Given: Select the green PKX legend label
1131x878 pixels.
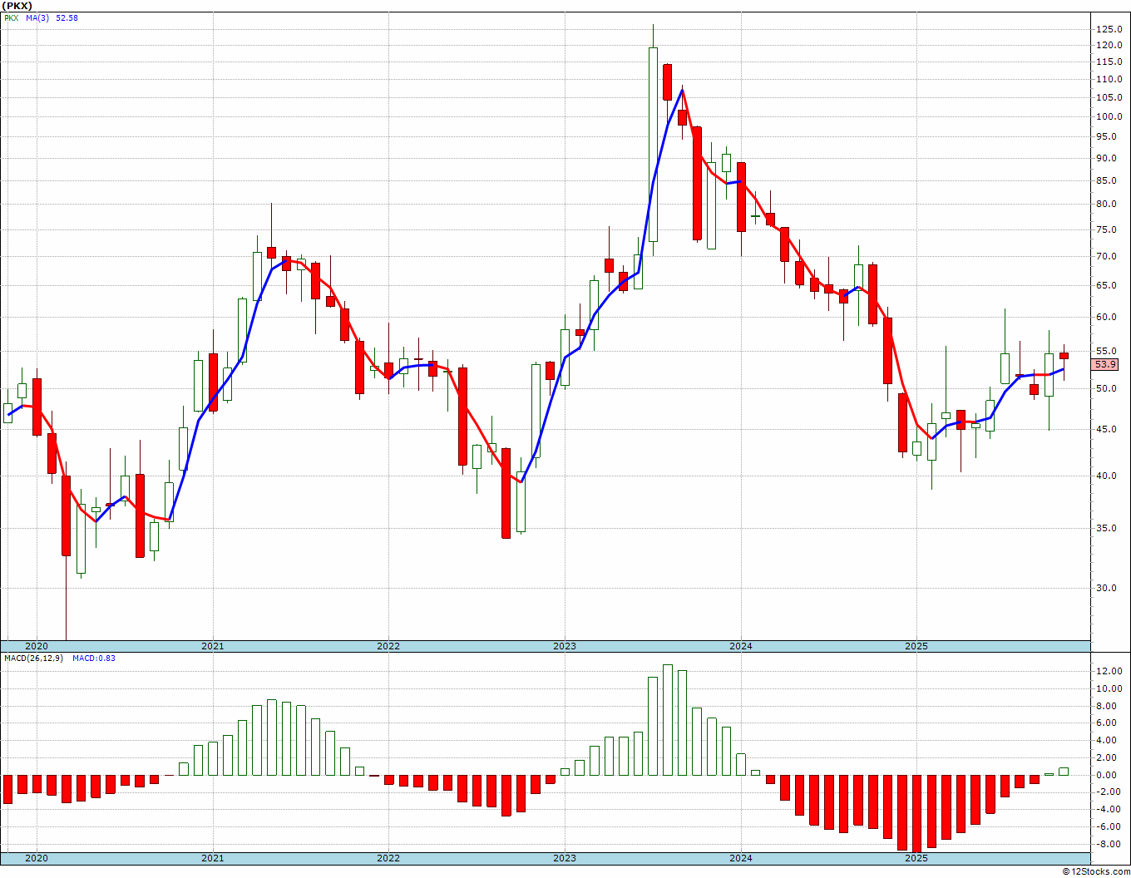Looking at the screenshot, I should coord(11,17).
